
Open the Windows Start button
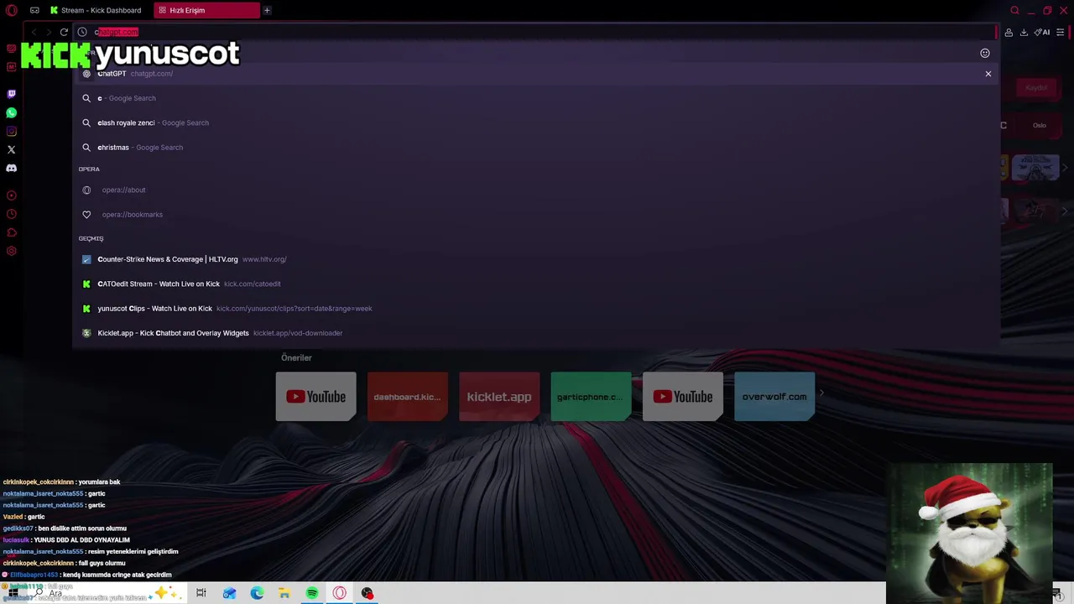click(13, 593)
